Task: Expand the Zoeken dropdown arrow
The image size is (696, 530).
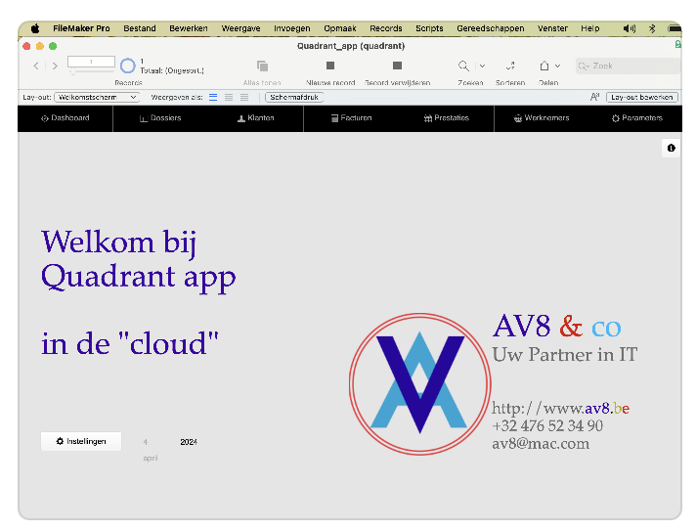Action: (x=482, y=66)
